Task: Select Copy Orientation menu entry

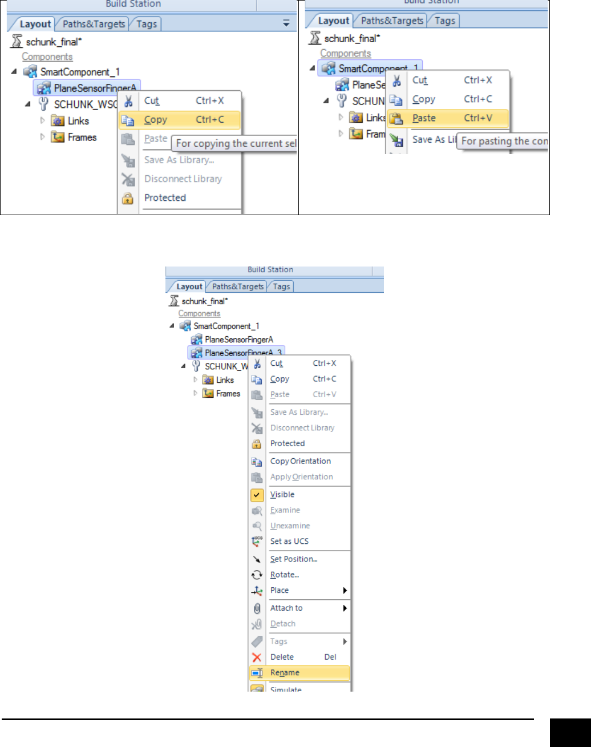Action: coord(300,461)
